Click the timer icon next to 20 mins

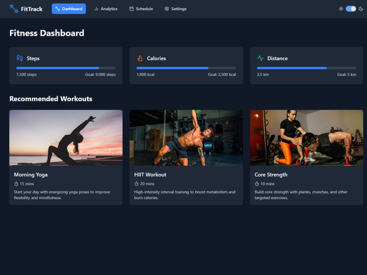tap(137, 184)
